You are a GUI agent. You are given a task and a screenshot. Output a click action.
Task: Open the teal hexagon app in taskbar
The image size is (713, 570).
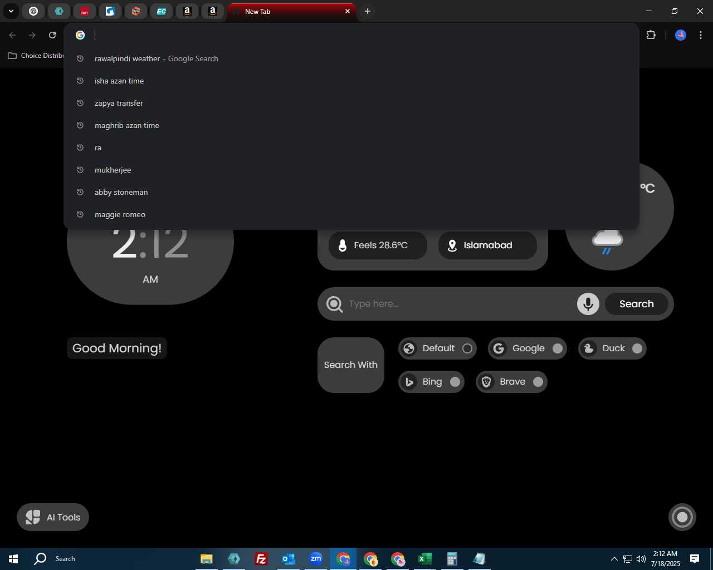point(234,559)
